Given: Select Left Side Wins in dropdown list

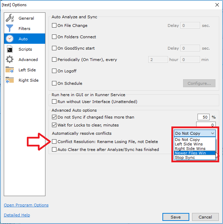Looking at the screenshot, I should coord(189,144).
